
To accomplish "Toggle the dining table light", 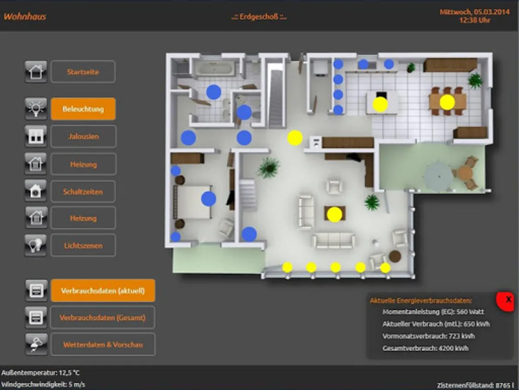I will click(x=447, y=102).
